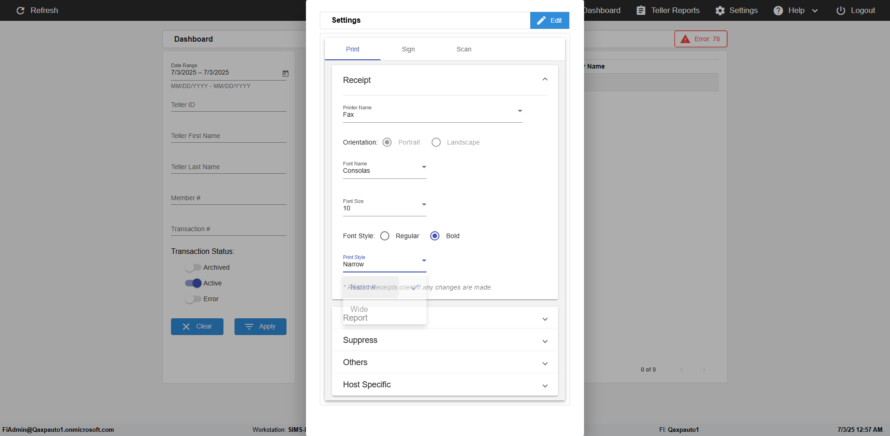
Task: Switch to the Sign tab
Action: coord(408,49)
